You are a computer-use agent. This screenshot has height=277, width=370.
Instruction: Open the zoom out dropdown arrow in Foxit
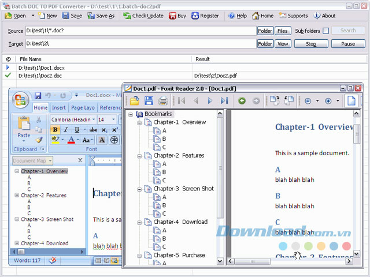tap(317, 101)
